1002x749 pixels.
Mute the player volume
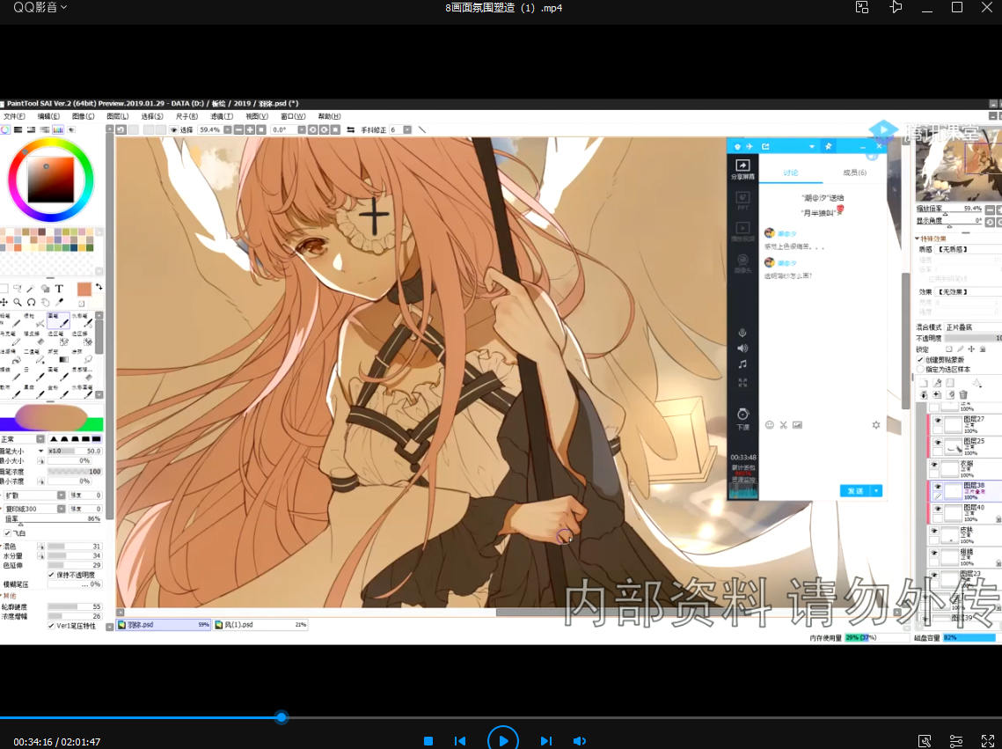pos(580,741)
